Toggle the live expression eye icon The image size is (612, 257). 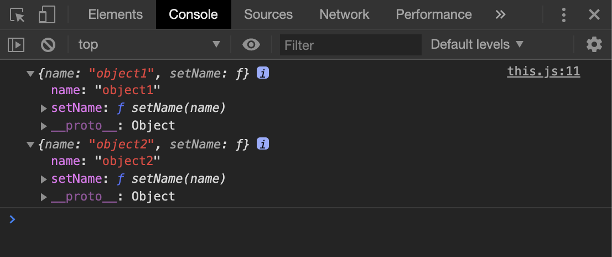[251, 44]
